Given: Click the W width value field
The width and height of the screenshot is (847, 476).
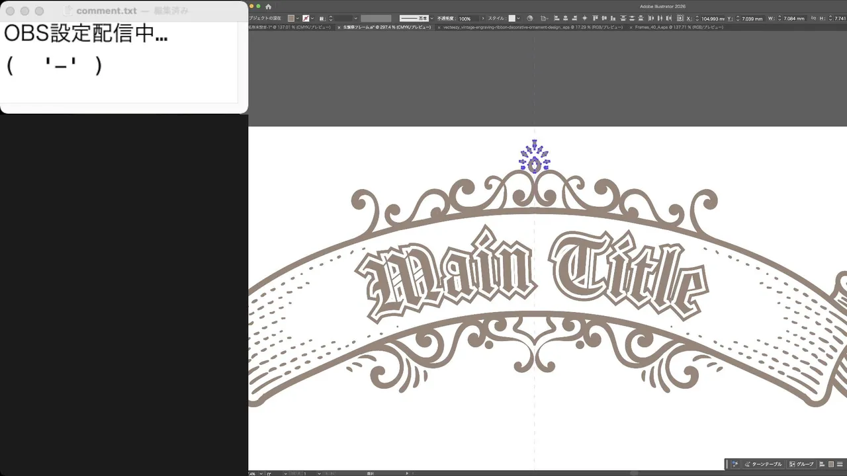Looking at the screenshot, I should click(x=794, y=19).
